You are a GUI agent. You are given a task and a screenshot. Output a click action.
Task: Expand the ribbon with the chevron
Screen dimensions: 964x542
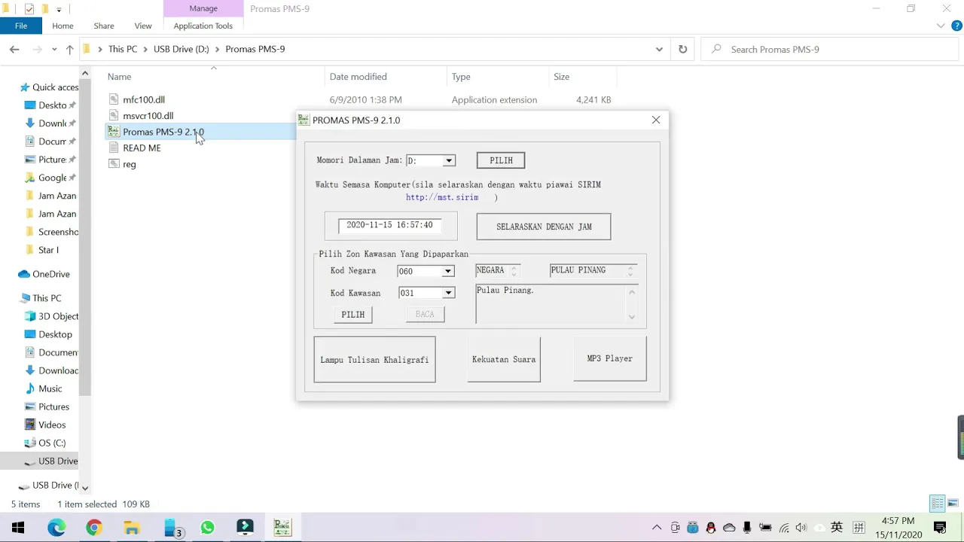tap(941, 26)
